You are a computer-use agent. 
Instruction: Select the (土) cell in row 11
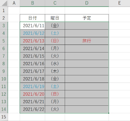pos(55,86)
